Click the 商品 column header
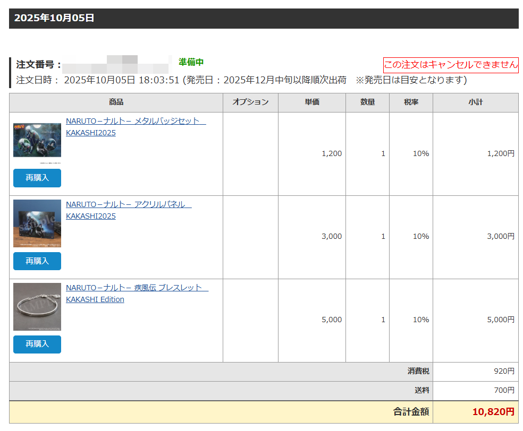The height and width of the screenshot is (431, 523). coord(116,102)
